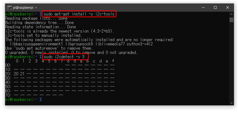Image resolution: width=238 pixels, height=113 pixels.
Task: Click the 70: row label
Action: pyautogui.click(x=8, y=95)
